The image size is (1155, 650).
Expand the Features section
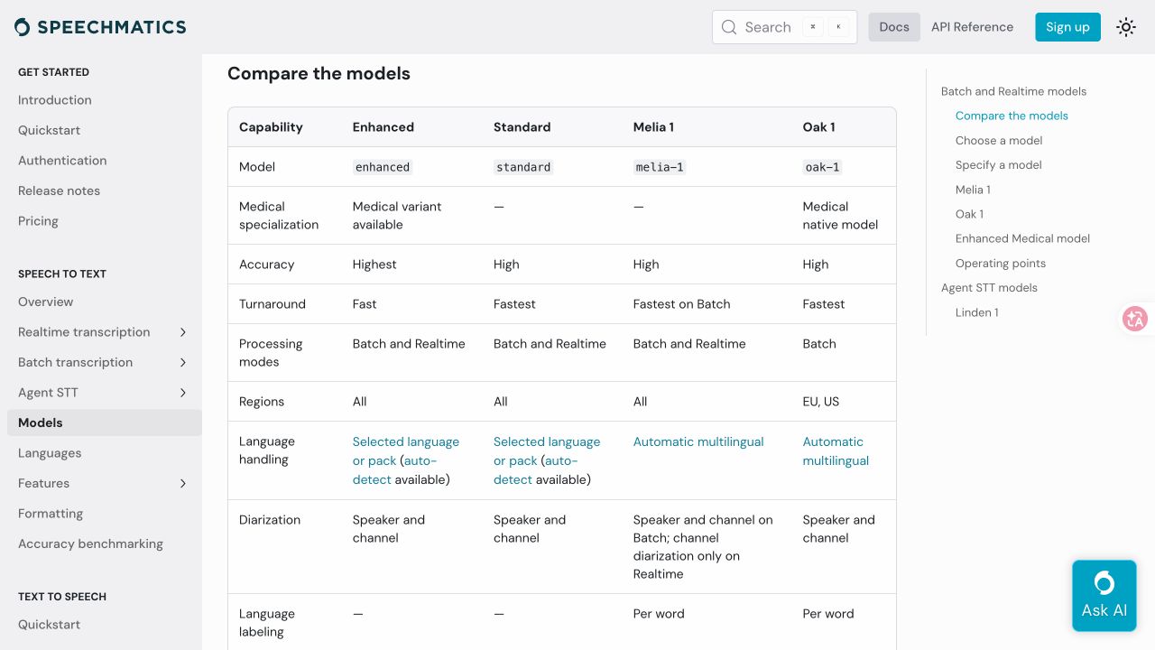(183, 483)
